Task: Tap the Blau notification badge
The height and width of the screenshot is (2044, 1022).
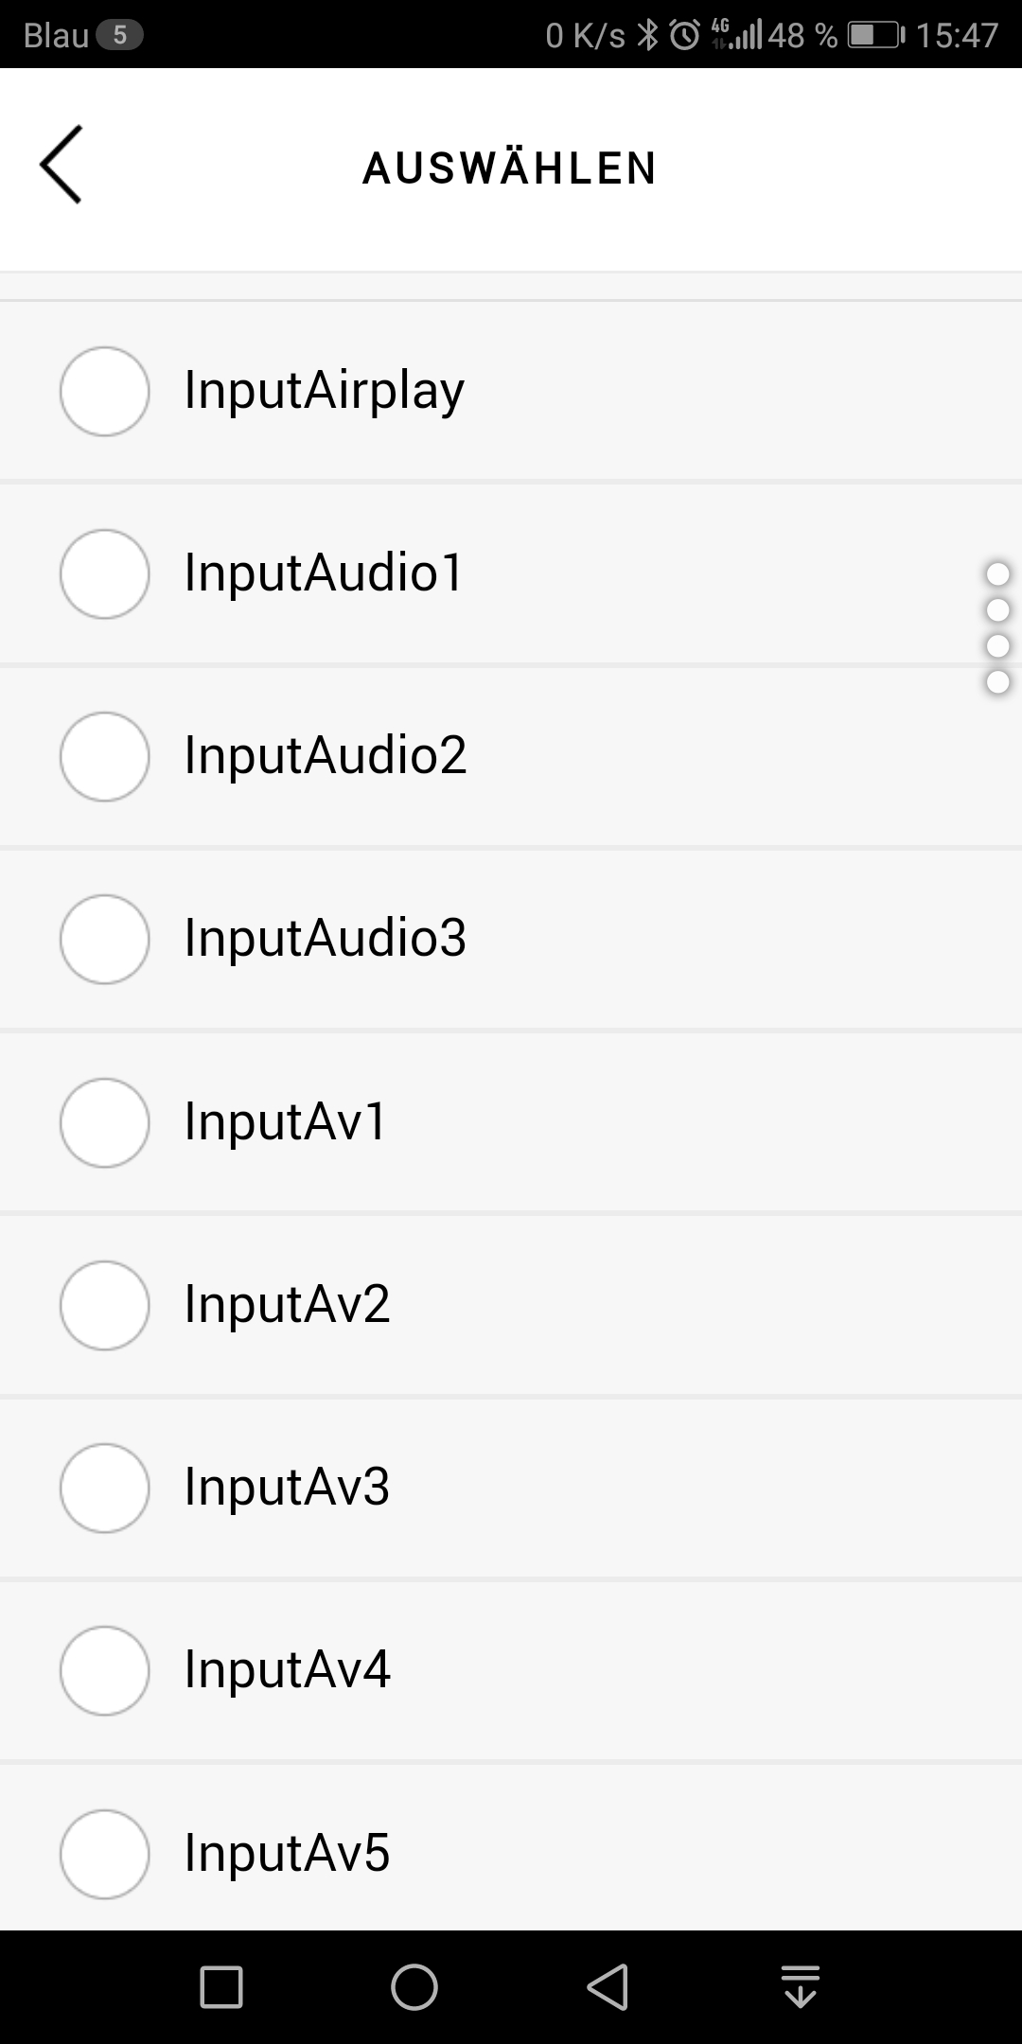Action: click(119, 36)
